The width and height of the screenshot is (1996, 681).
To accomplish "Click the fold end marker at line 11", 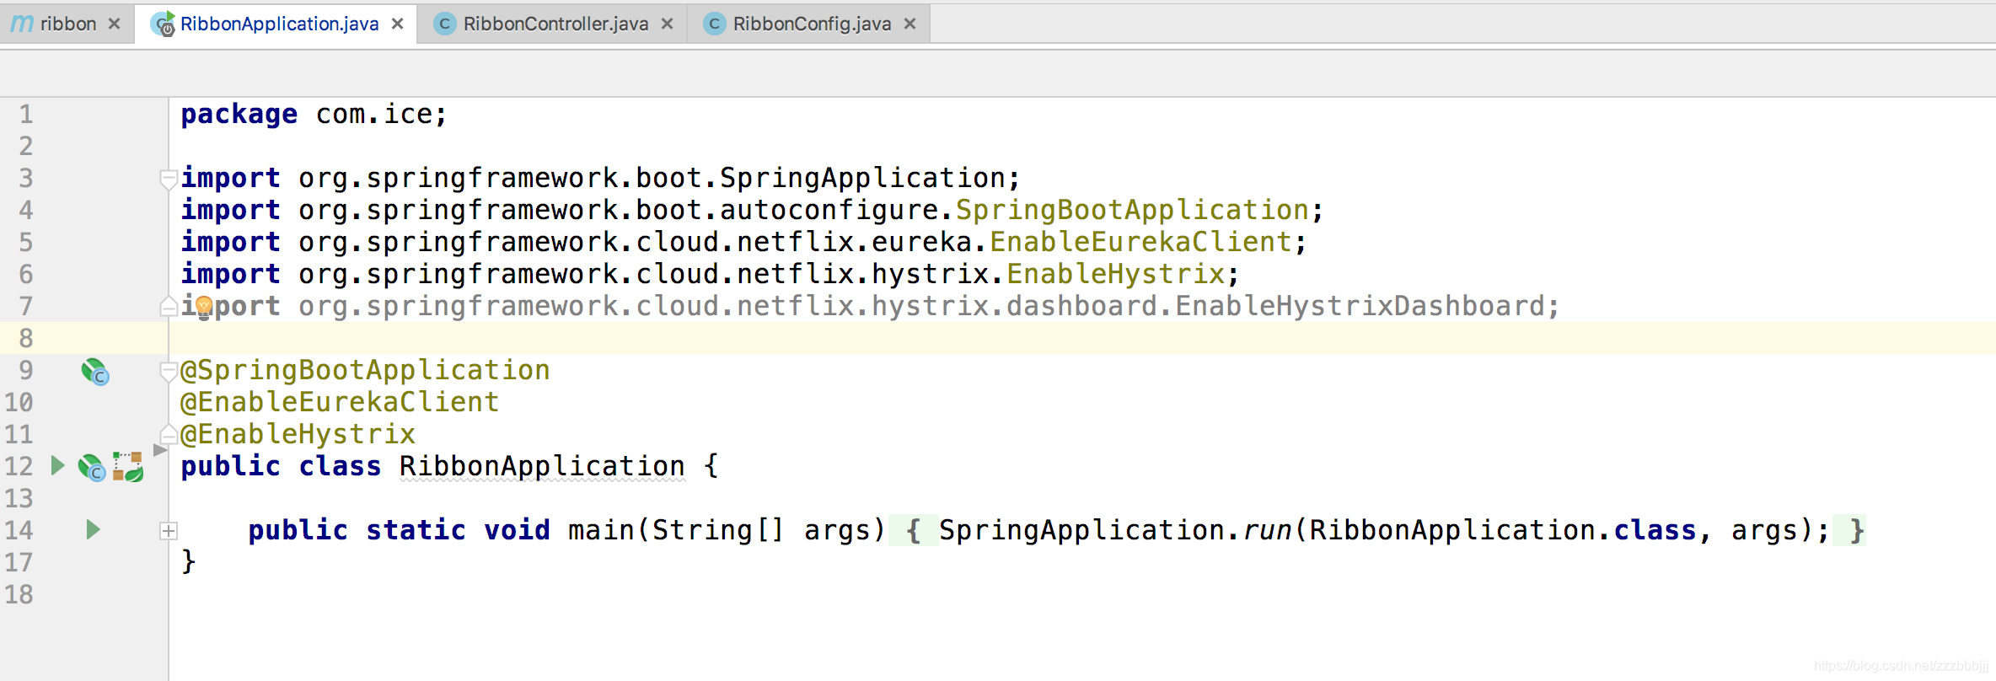I will point(169,435).
